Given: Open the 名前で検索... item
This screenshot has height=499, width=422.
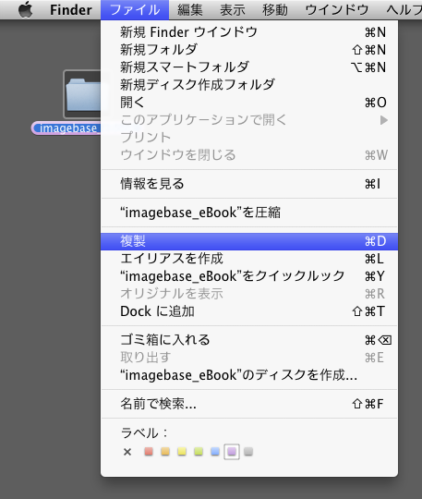Looking at the screenshot, I should [249, 404].
